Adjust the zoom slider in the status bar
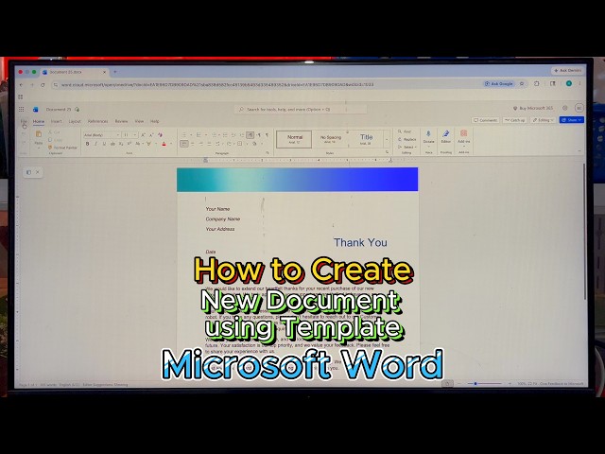The height and width of the screenshot is (454, 605). pos(484,384)
